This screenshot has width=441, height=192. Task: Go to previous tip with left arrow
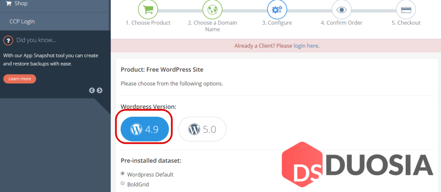pyautogui.click(x=92, y=90)
